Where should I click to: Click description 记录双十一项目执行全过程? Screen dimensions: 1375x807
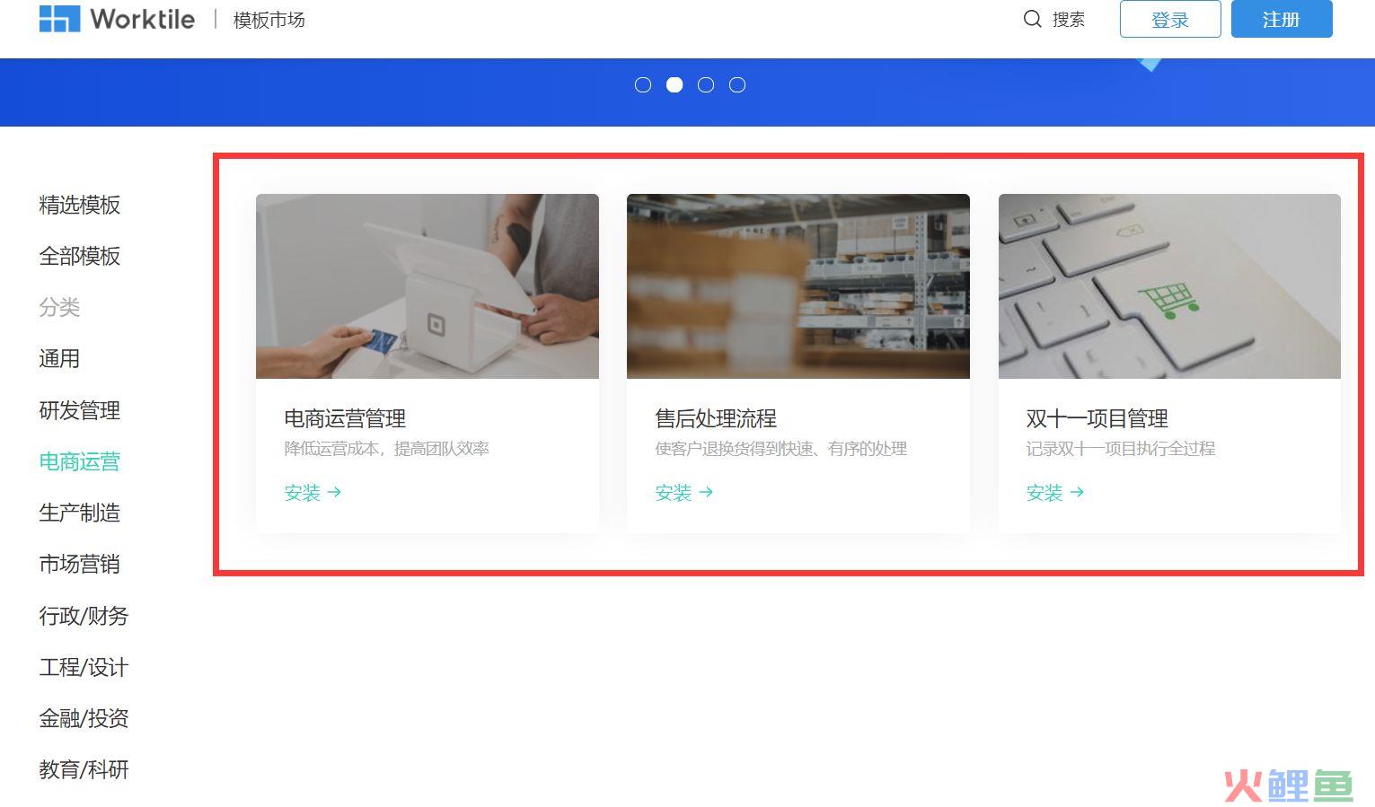pos(1121,448)
